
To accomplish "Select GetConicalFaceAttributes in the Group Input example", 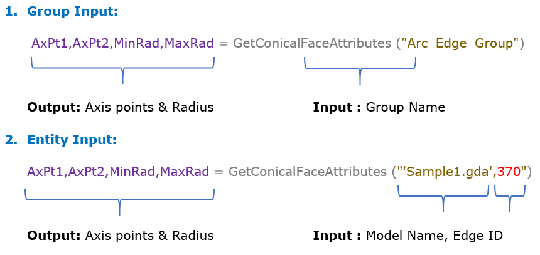I will 312,44.
